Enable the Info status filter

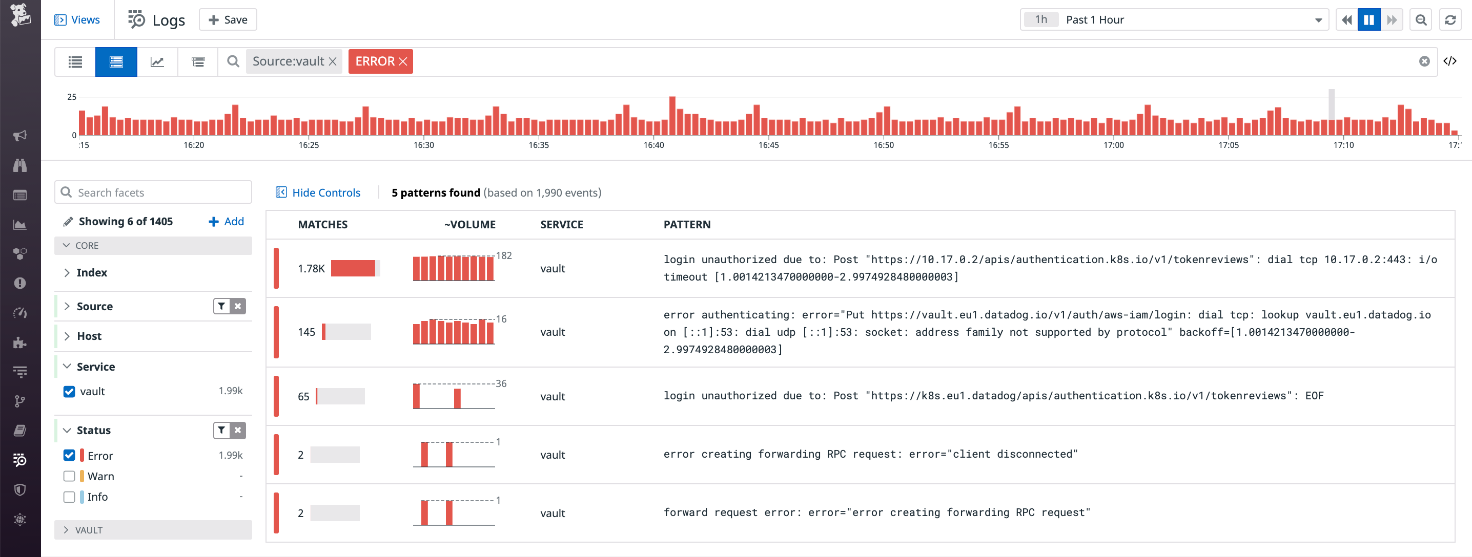click(x=69, y=497)
